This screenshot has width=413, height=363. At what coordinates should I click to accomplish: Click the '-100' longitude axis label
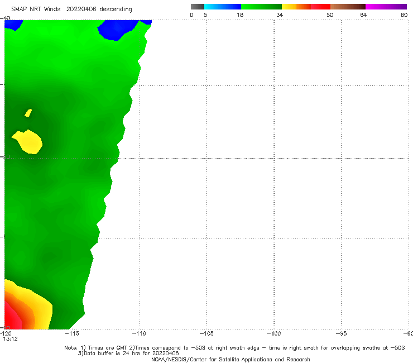[x=273, y=333]
